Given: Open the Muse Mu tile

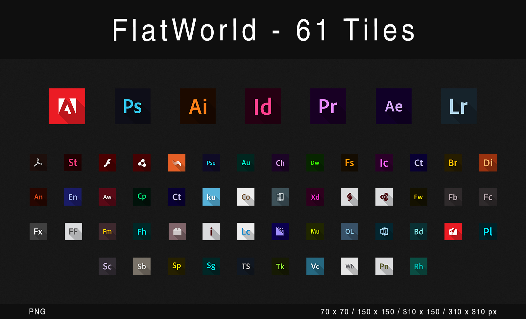Looking at the screenshot, I should (x=315, y=231).
